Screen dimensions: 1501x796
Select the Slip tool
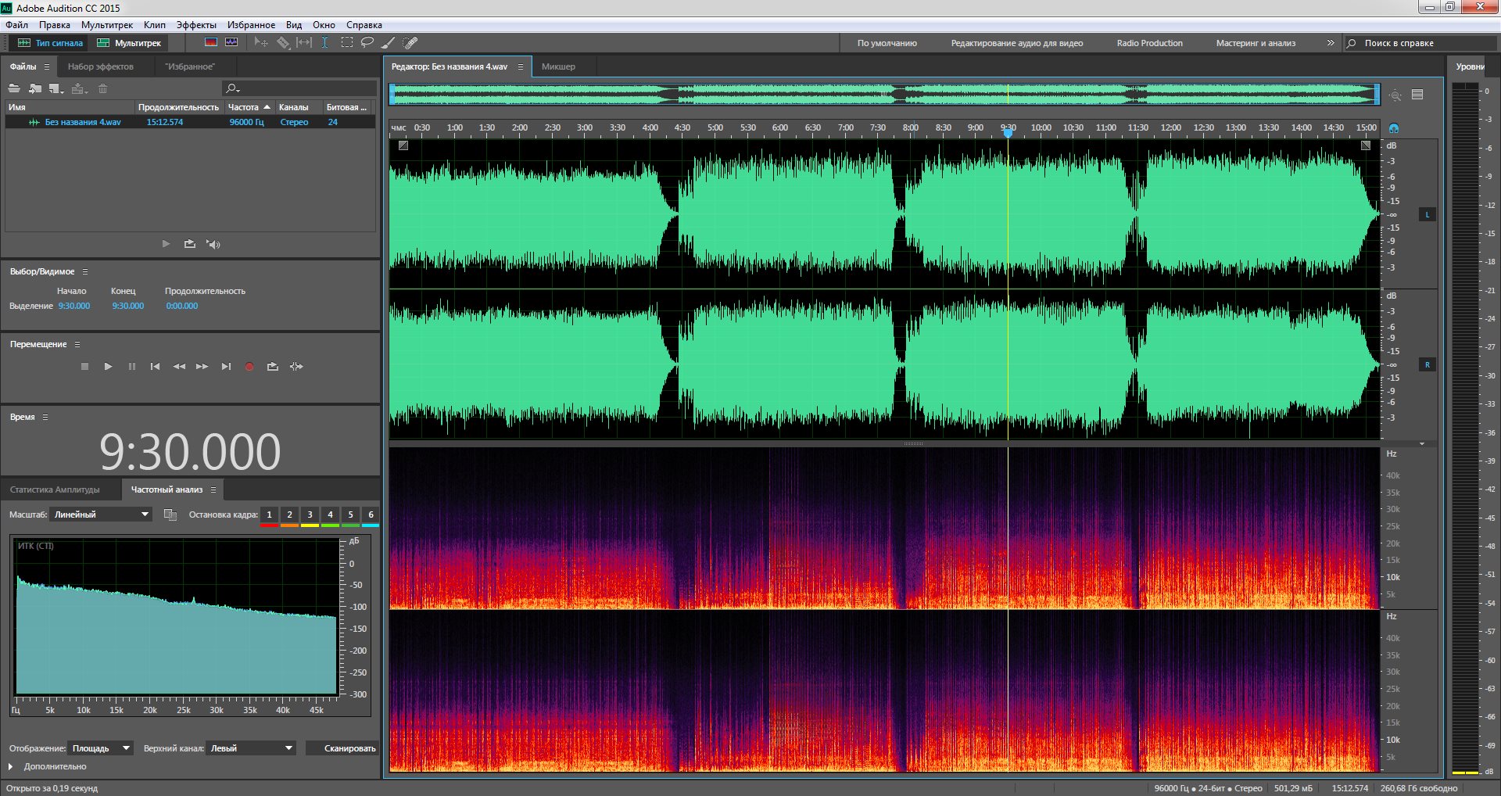click(304, 42)
